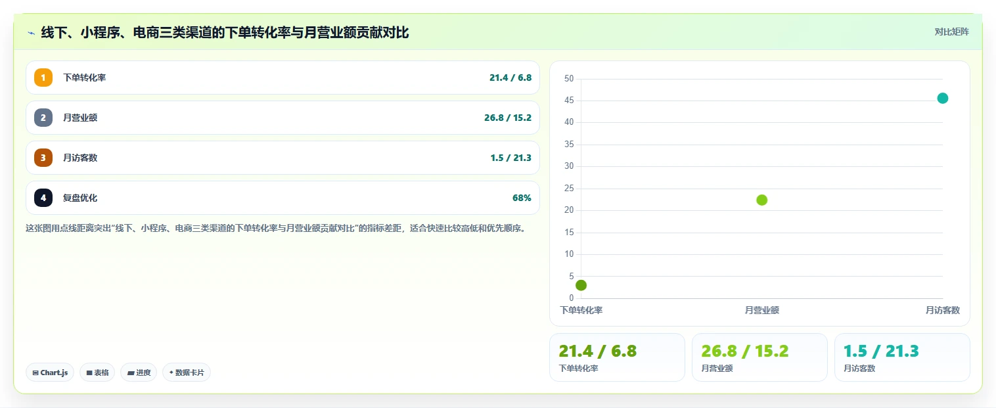Viewport: 996px width, 408px height.
Task: Open the 26.8 / 15.2 data card
Action: coord(759,357)
